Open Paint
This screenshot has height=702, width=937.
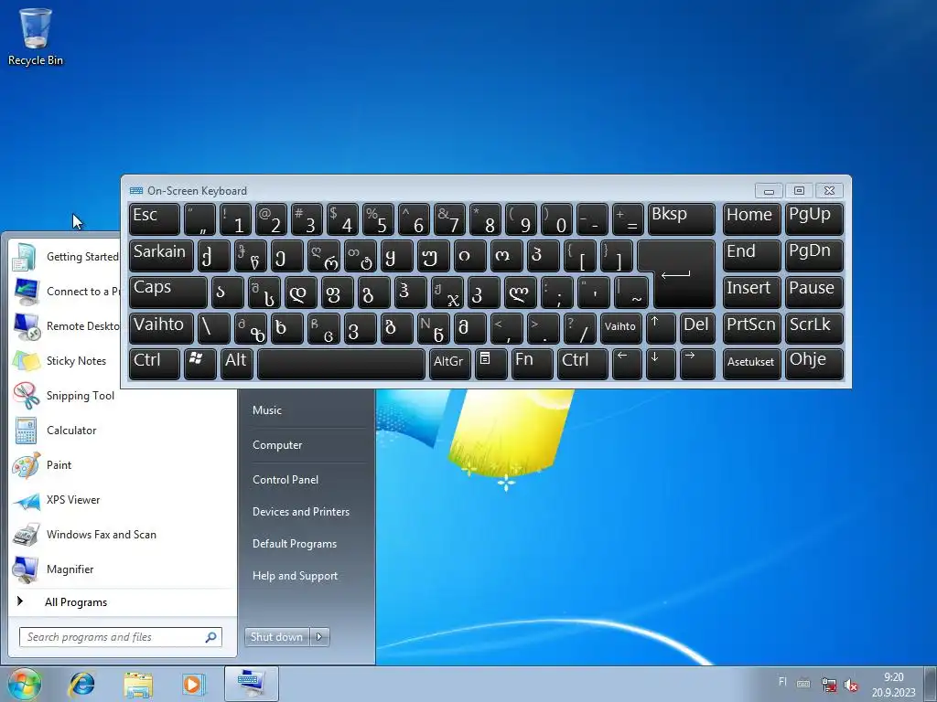[123, 465]
